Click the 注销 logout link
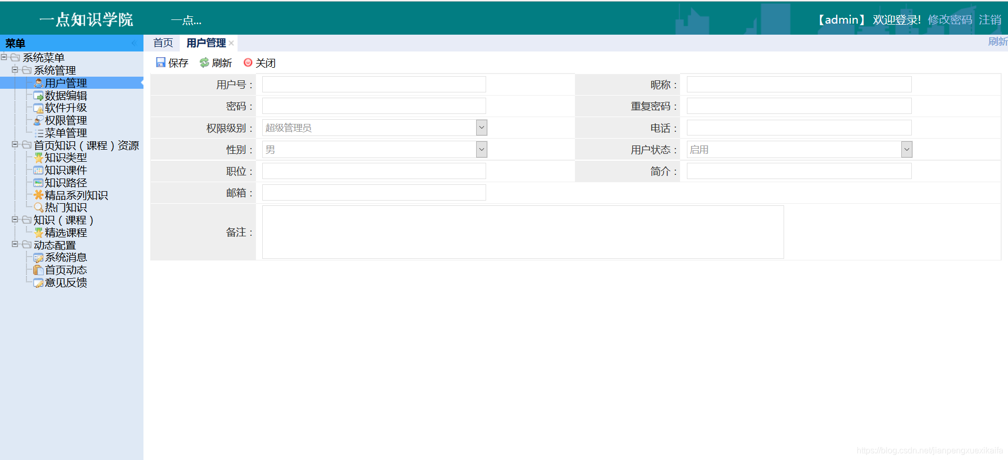The height and width of the screenshot is (460, 1008). (990, 20)
